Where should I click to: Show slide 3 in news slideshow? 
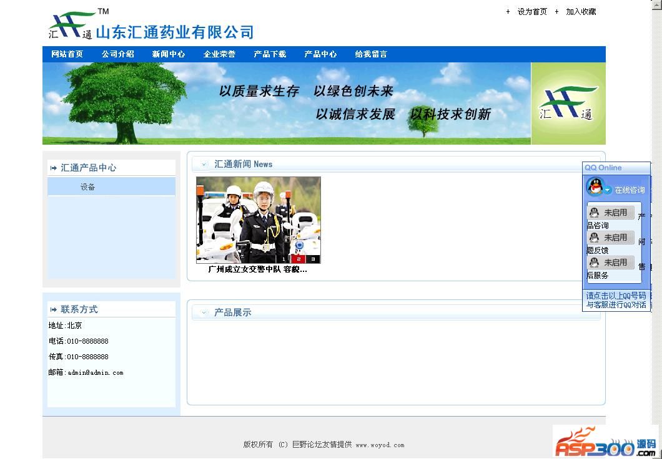pyautogui.click(x=313, y=259)
